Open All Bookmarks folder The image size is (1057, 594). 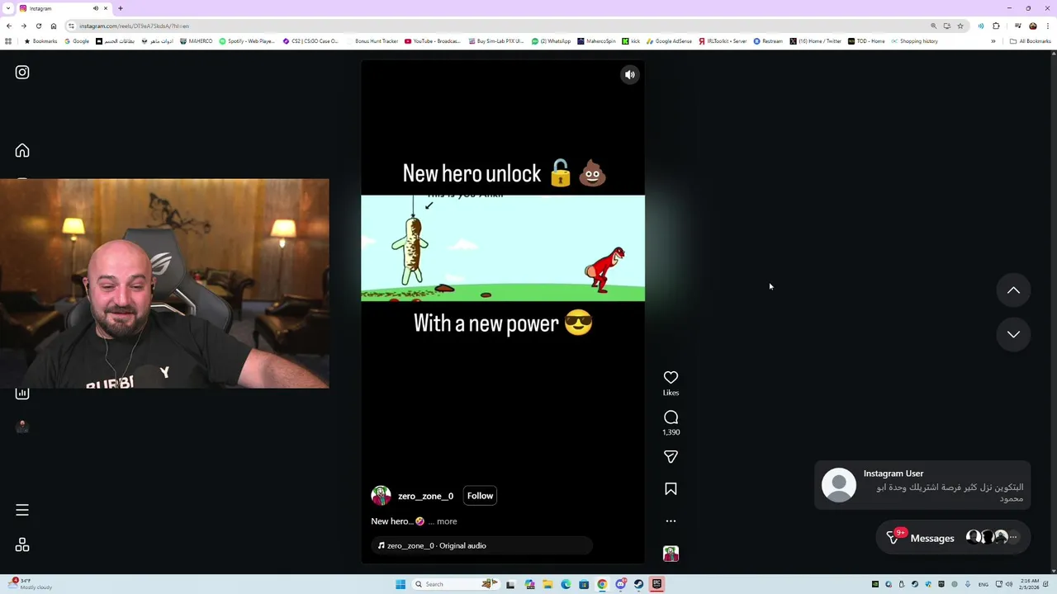coord(1030,41)
